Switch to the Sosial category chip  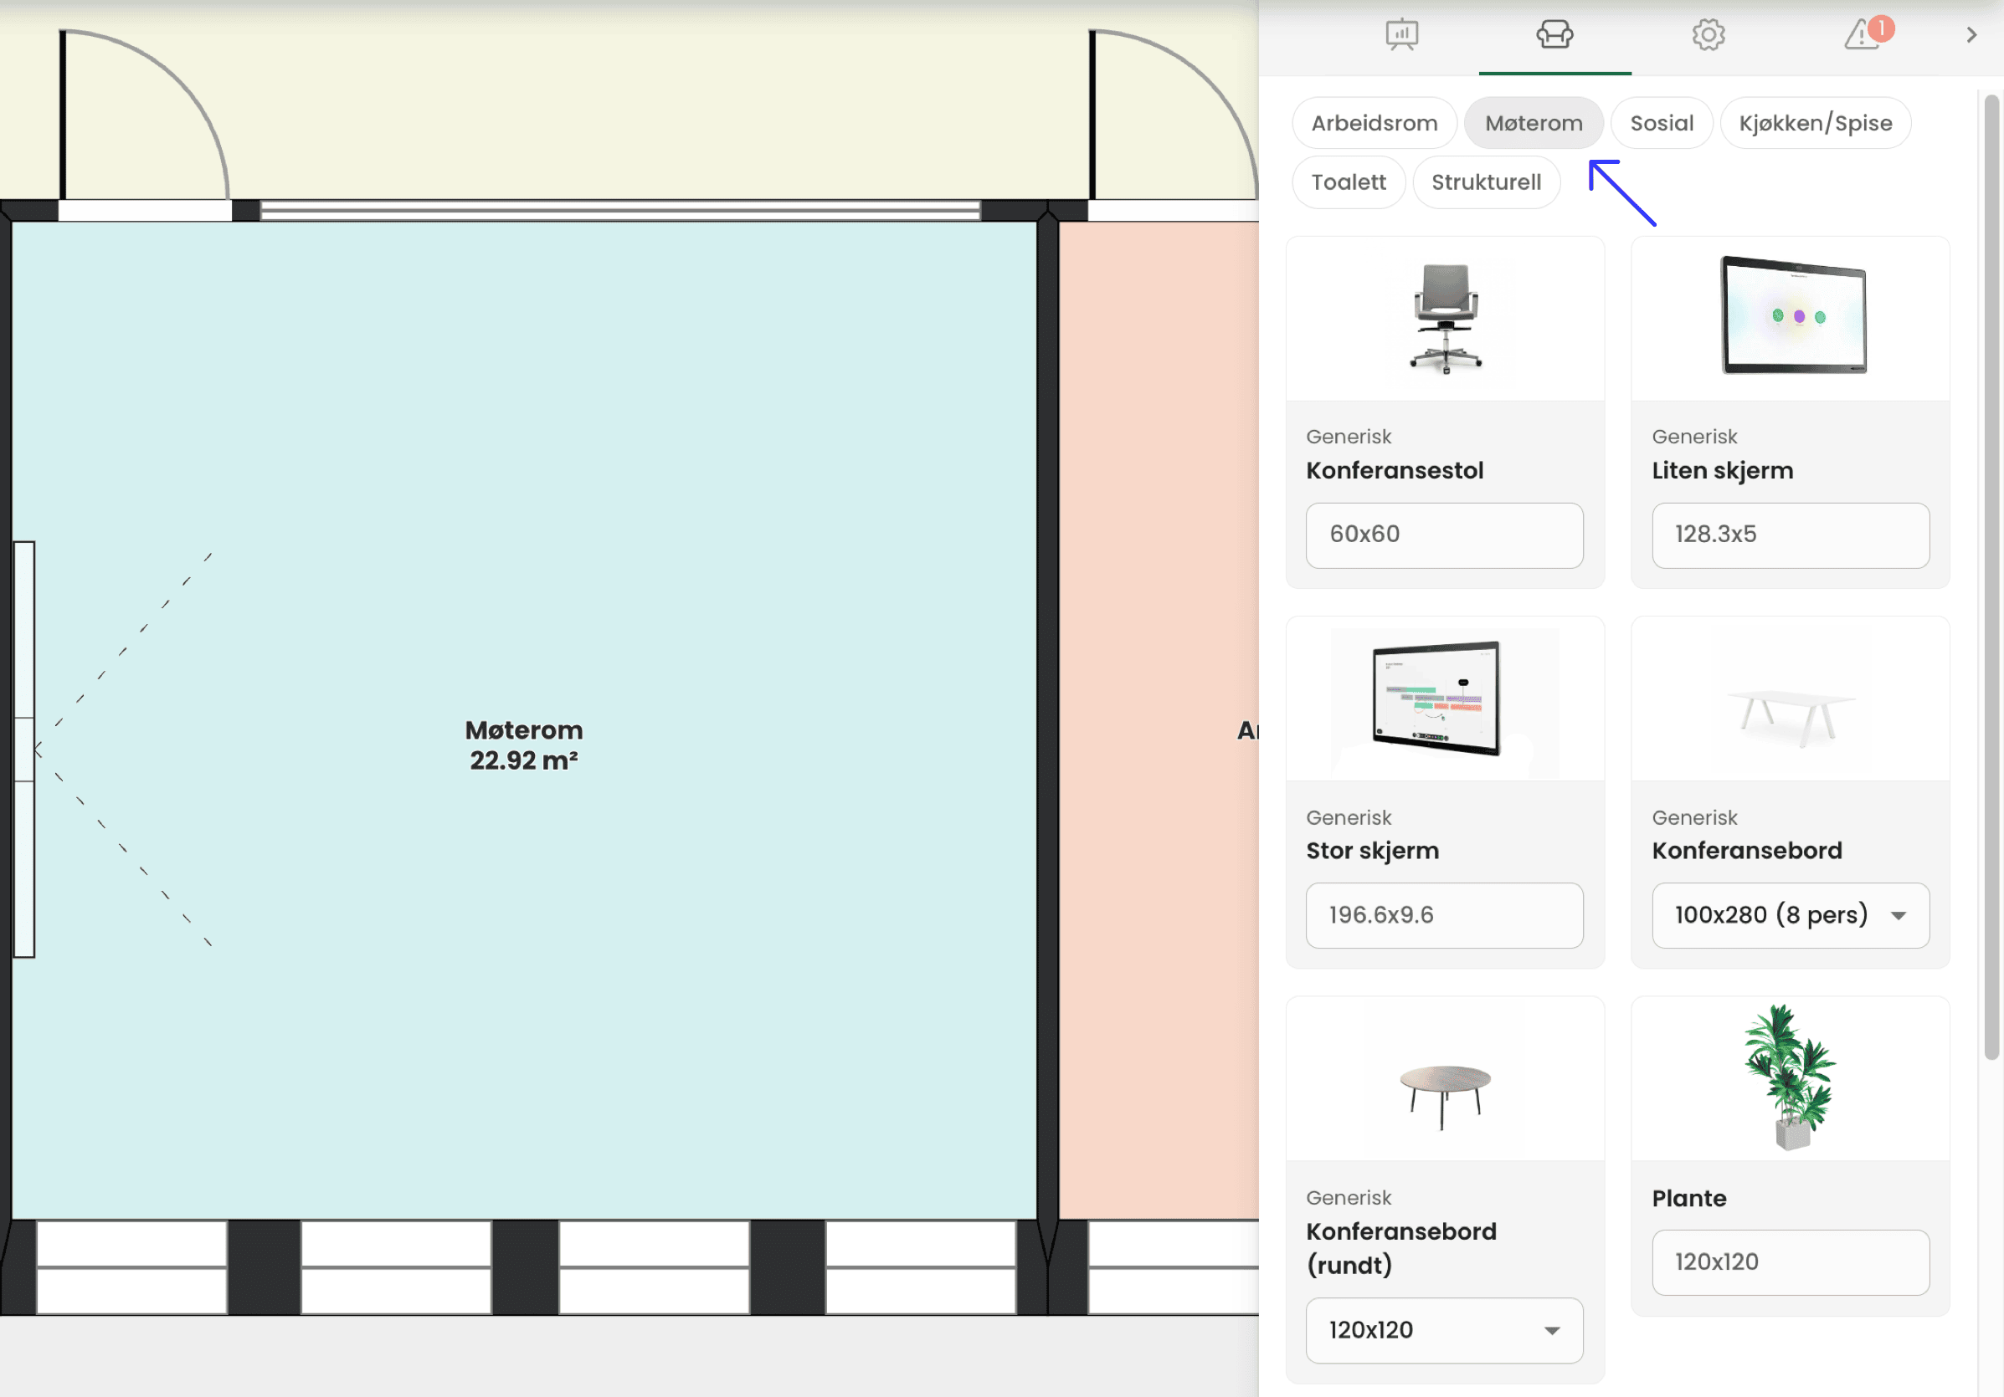(x=1661, y=123)
